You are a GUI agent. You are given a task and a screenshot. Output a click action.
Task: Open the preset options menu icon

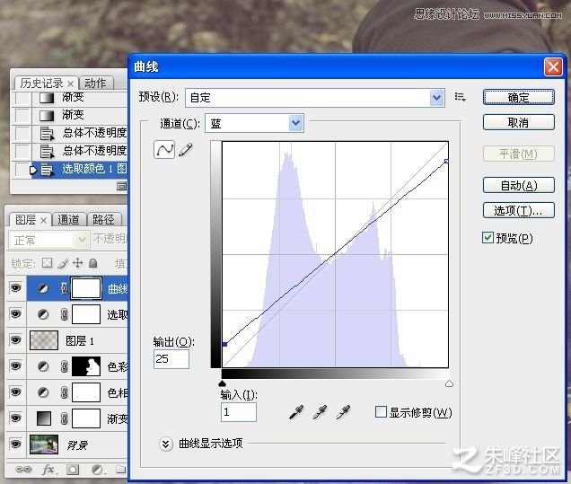pos(460,97)
